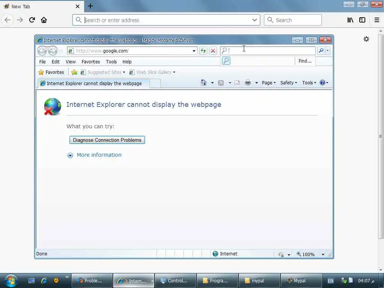Open the command bar Tools dropdown

click(x=309, y=83)
